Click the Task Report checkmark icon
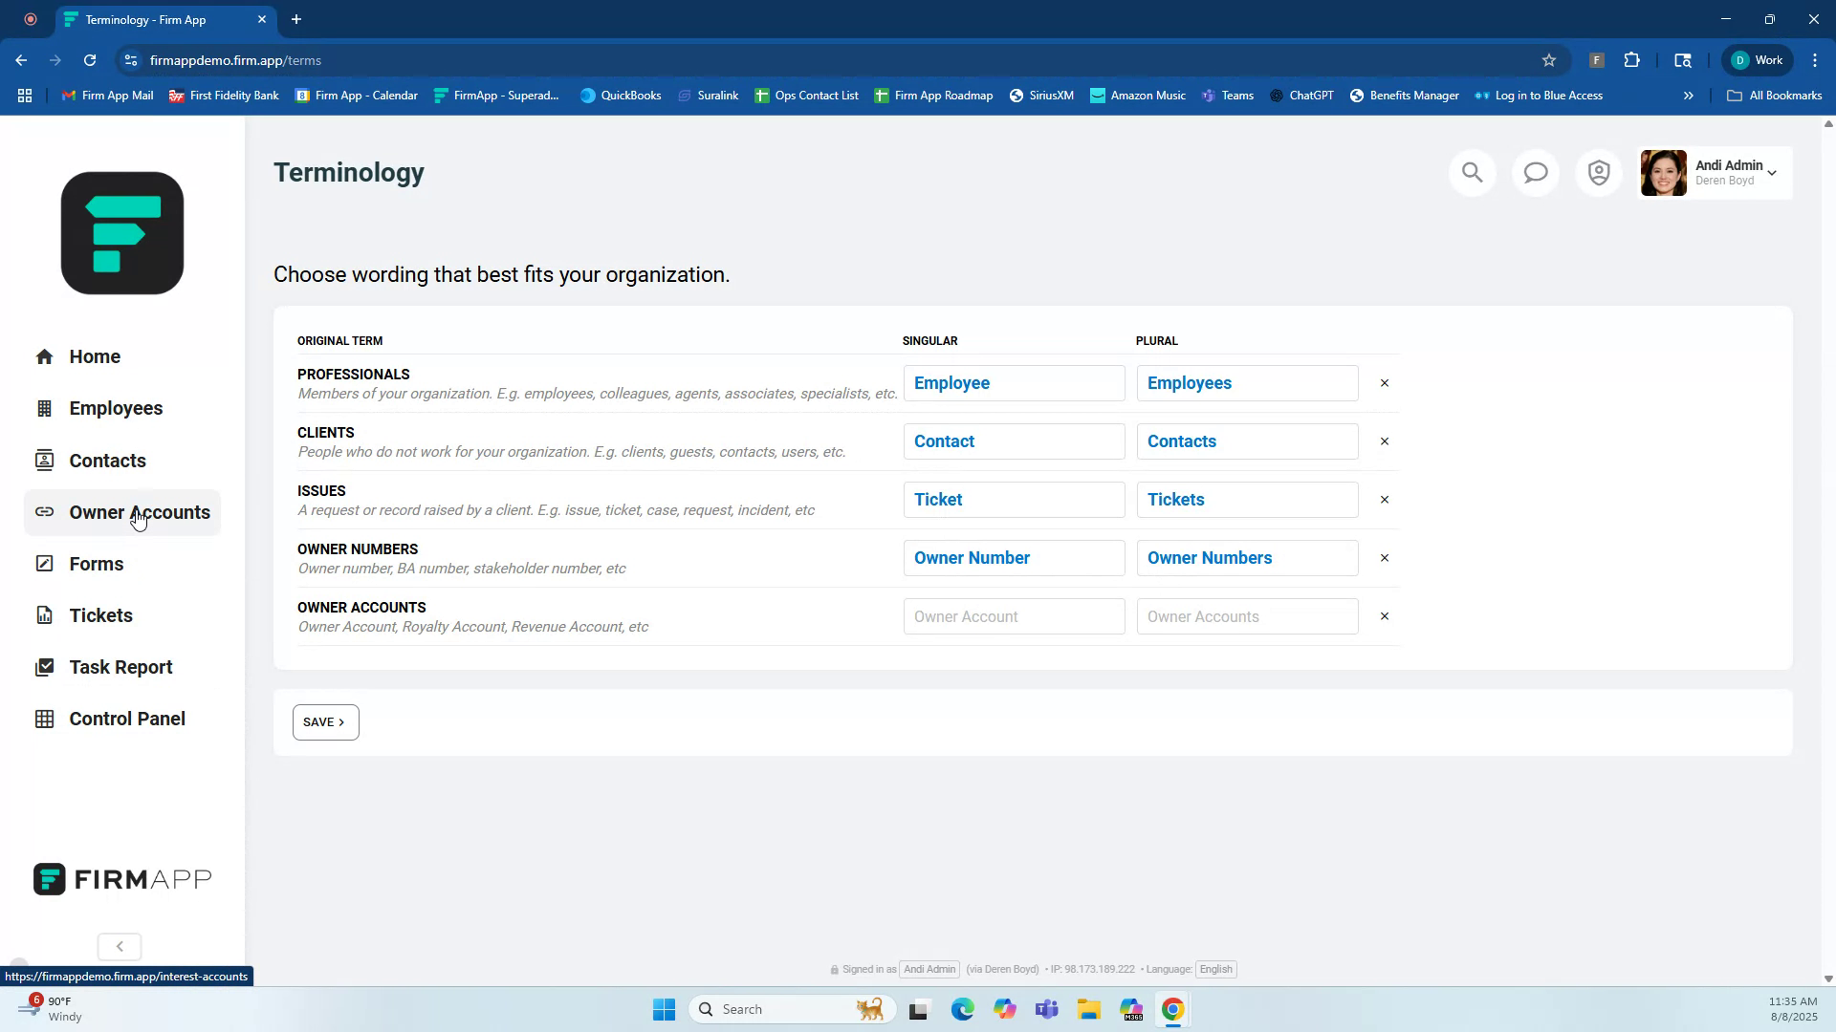 click(x=45, y=667)
